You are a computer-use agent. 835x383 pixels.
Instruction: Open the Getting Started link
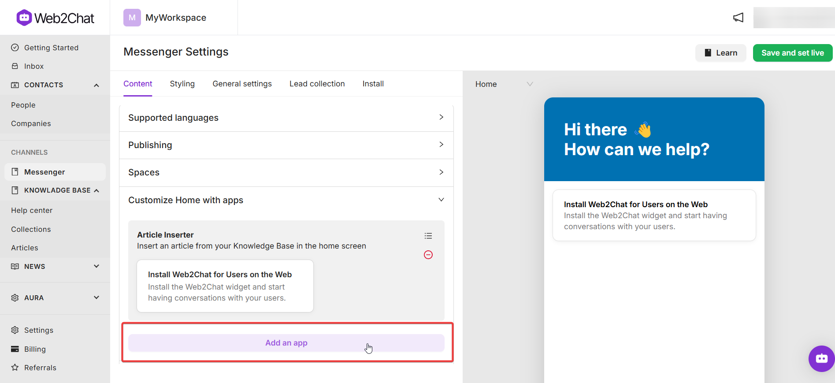[51, 48]
